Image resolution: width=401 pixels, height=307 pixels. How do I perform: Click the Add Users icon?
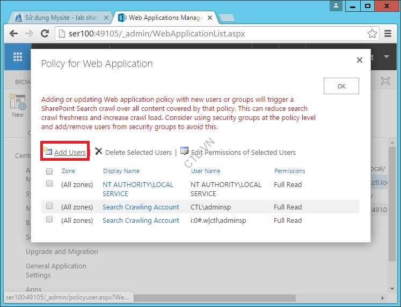(x=48, y=152)
